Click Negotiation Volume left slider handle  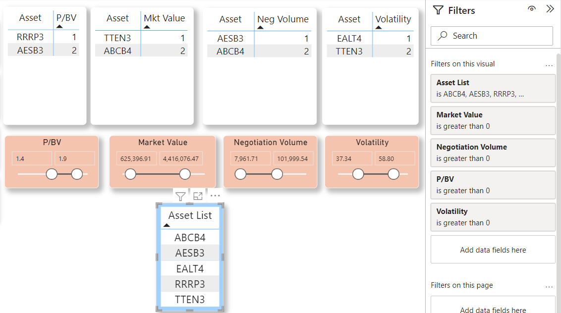click(x=240, y=174)
